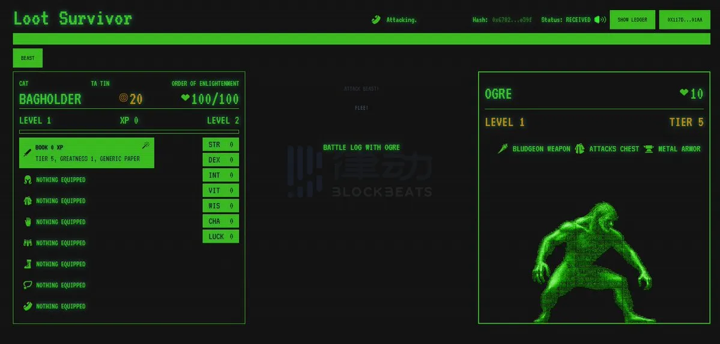
Task: Click the Ogre's LEVEL 1 yellow label
Action: [504, 122]
